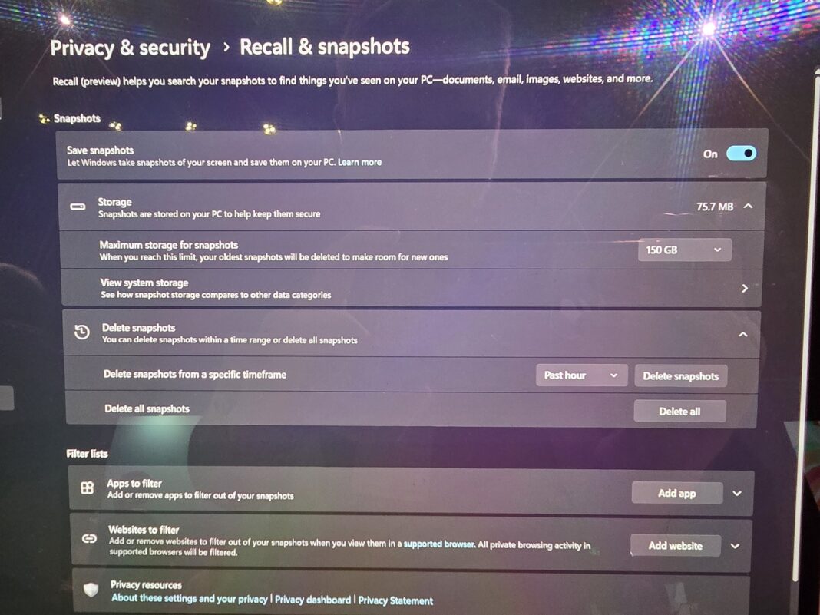The width and height of the screenshot is (820, 615).
Task: Turn off the Save snapshots toggle
Action: click(x=742, y=154)
